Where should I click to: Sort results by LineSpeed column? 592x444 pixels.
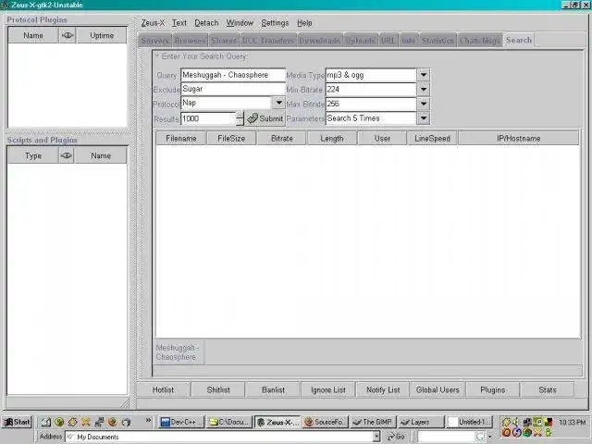(x=432, y=139)
